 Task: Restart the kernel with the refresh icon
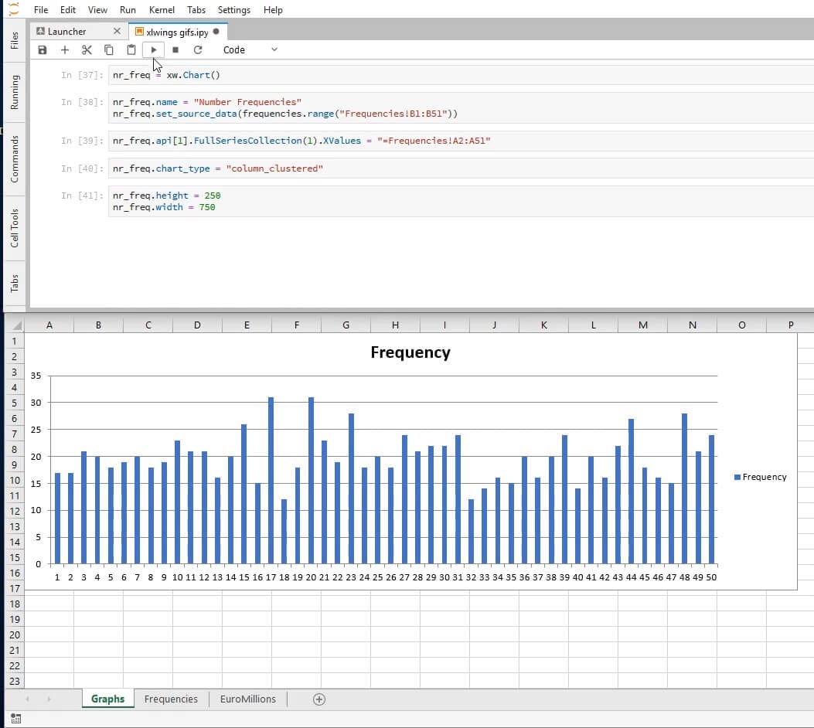tap(199, 49)
